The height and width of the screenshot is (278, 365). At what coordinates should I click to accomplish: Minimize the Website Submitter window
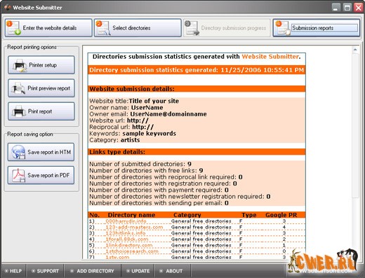(336, 8)
